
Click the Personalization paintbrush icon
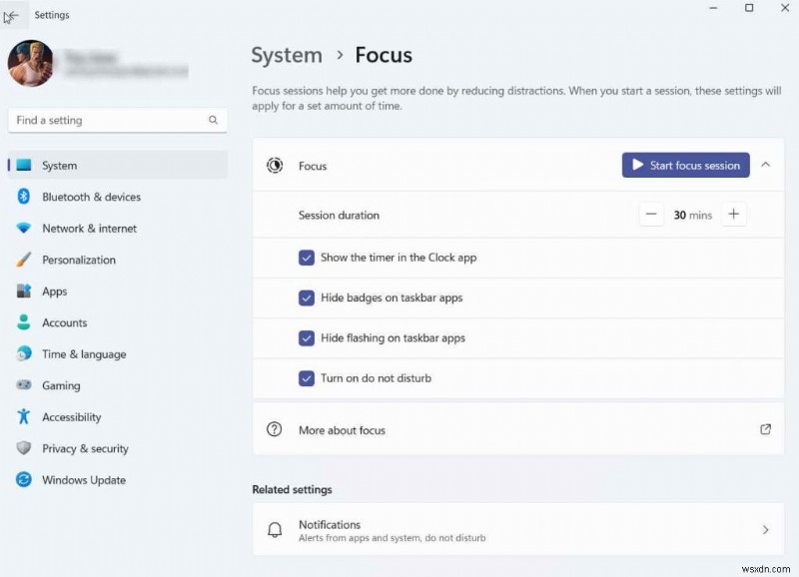24,260
